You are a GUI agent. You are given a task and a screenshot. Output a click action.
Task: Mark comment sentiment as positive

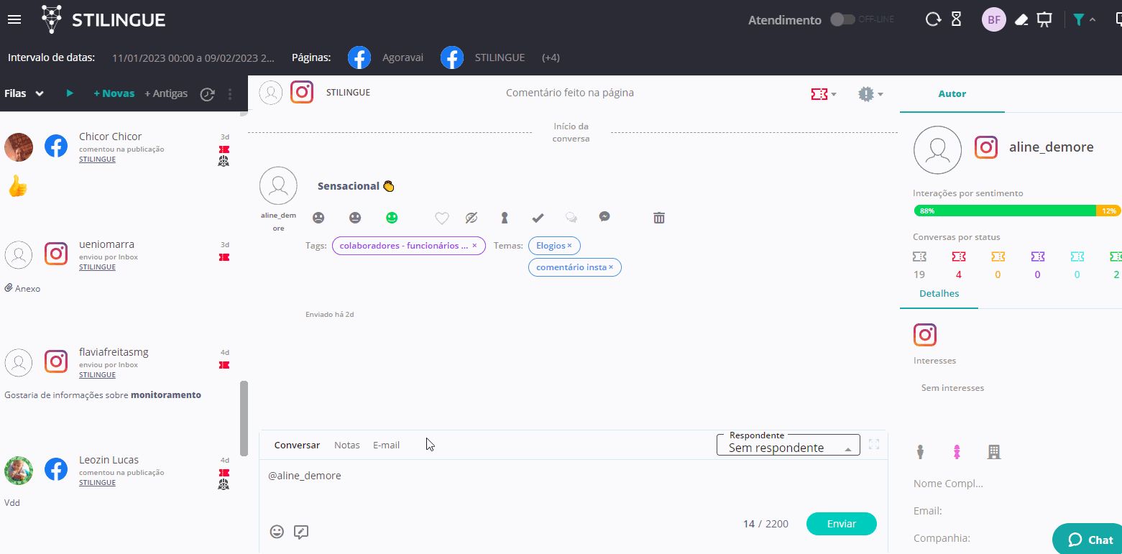pyautogui.click(x=392, y=218)
